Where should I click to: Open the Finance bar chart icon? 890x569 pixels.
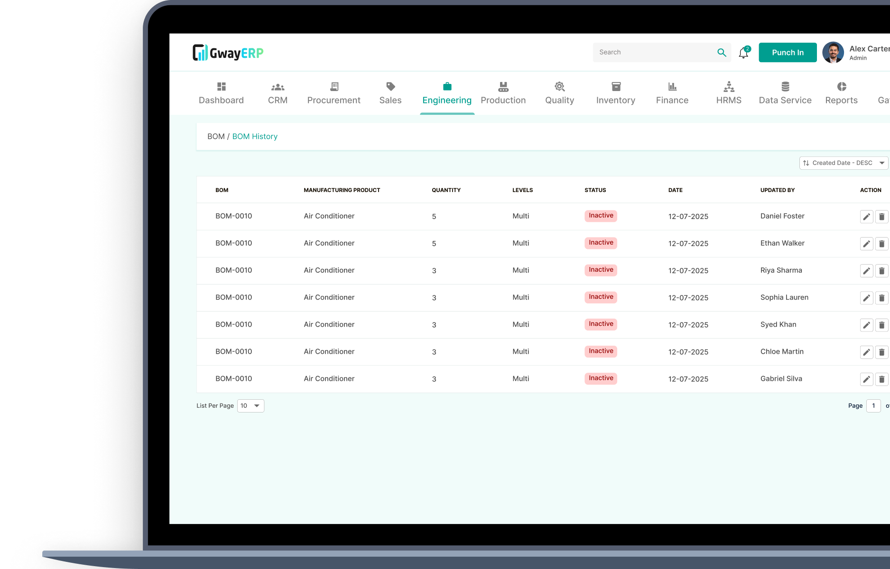pyautogui.click(x=672, y=86)
